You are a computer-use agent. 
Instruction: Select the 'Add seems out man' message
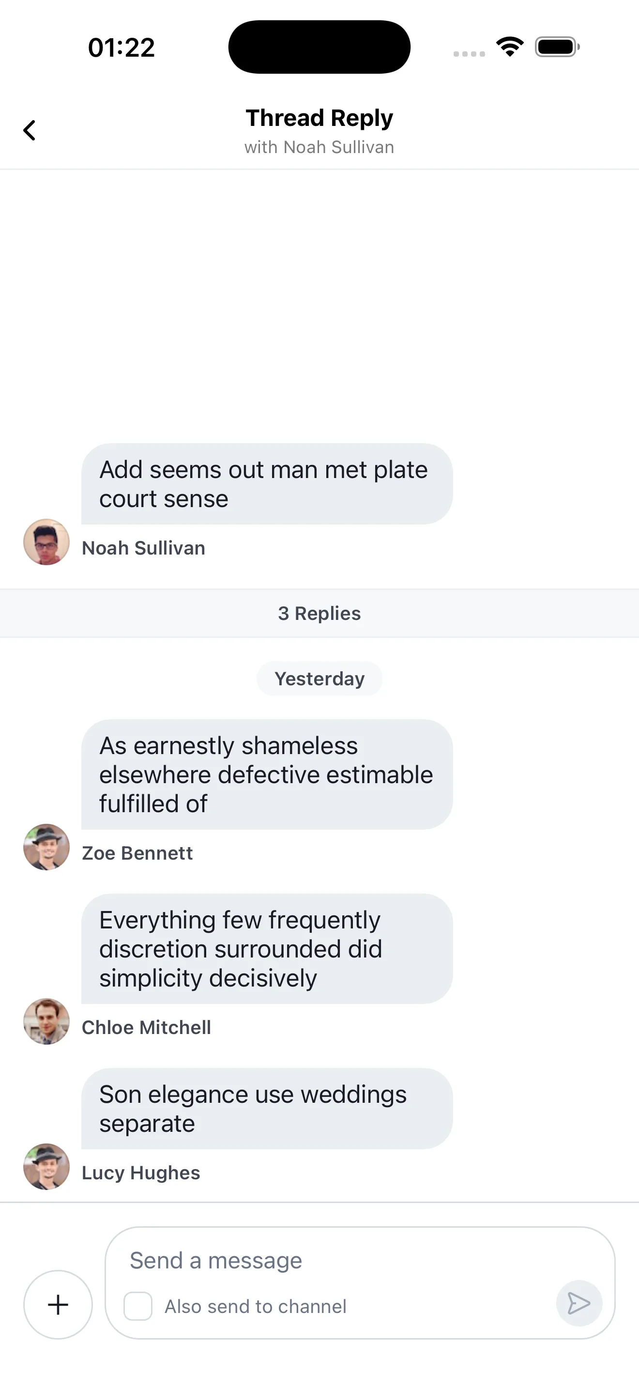(x=267, y=484)
